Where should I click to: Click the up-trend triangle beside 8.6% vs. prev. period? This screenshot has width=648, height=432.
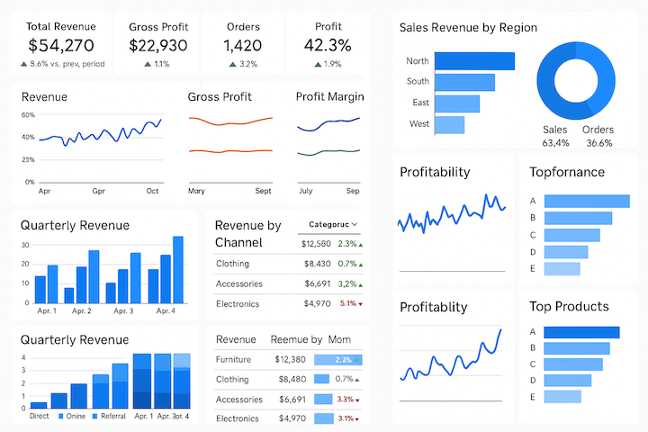[x=24, y=64]
